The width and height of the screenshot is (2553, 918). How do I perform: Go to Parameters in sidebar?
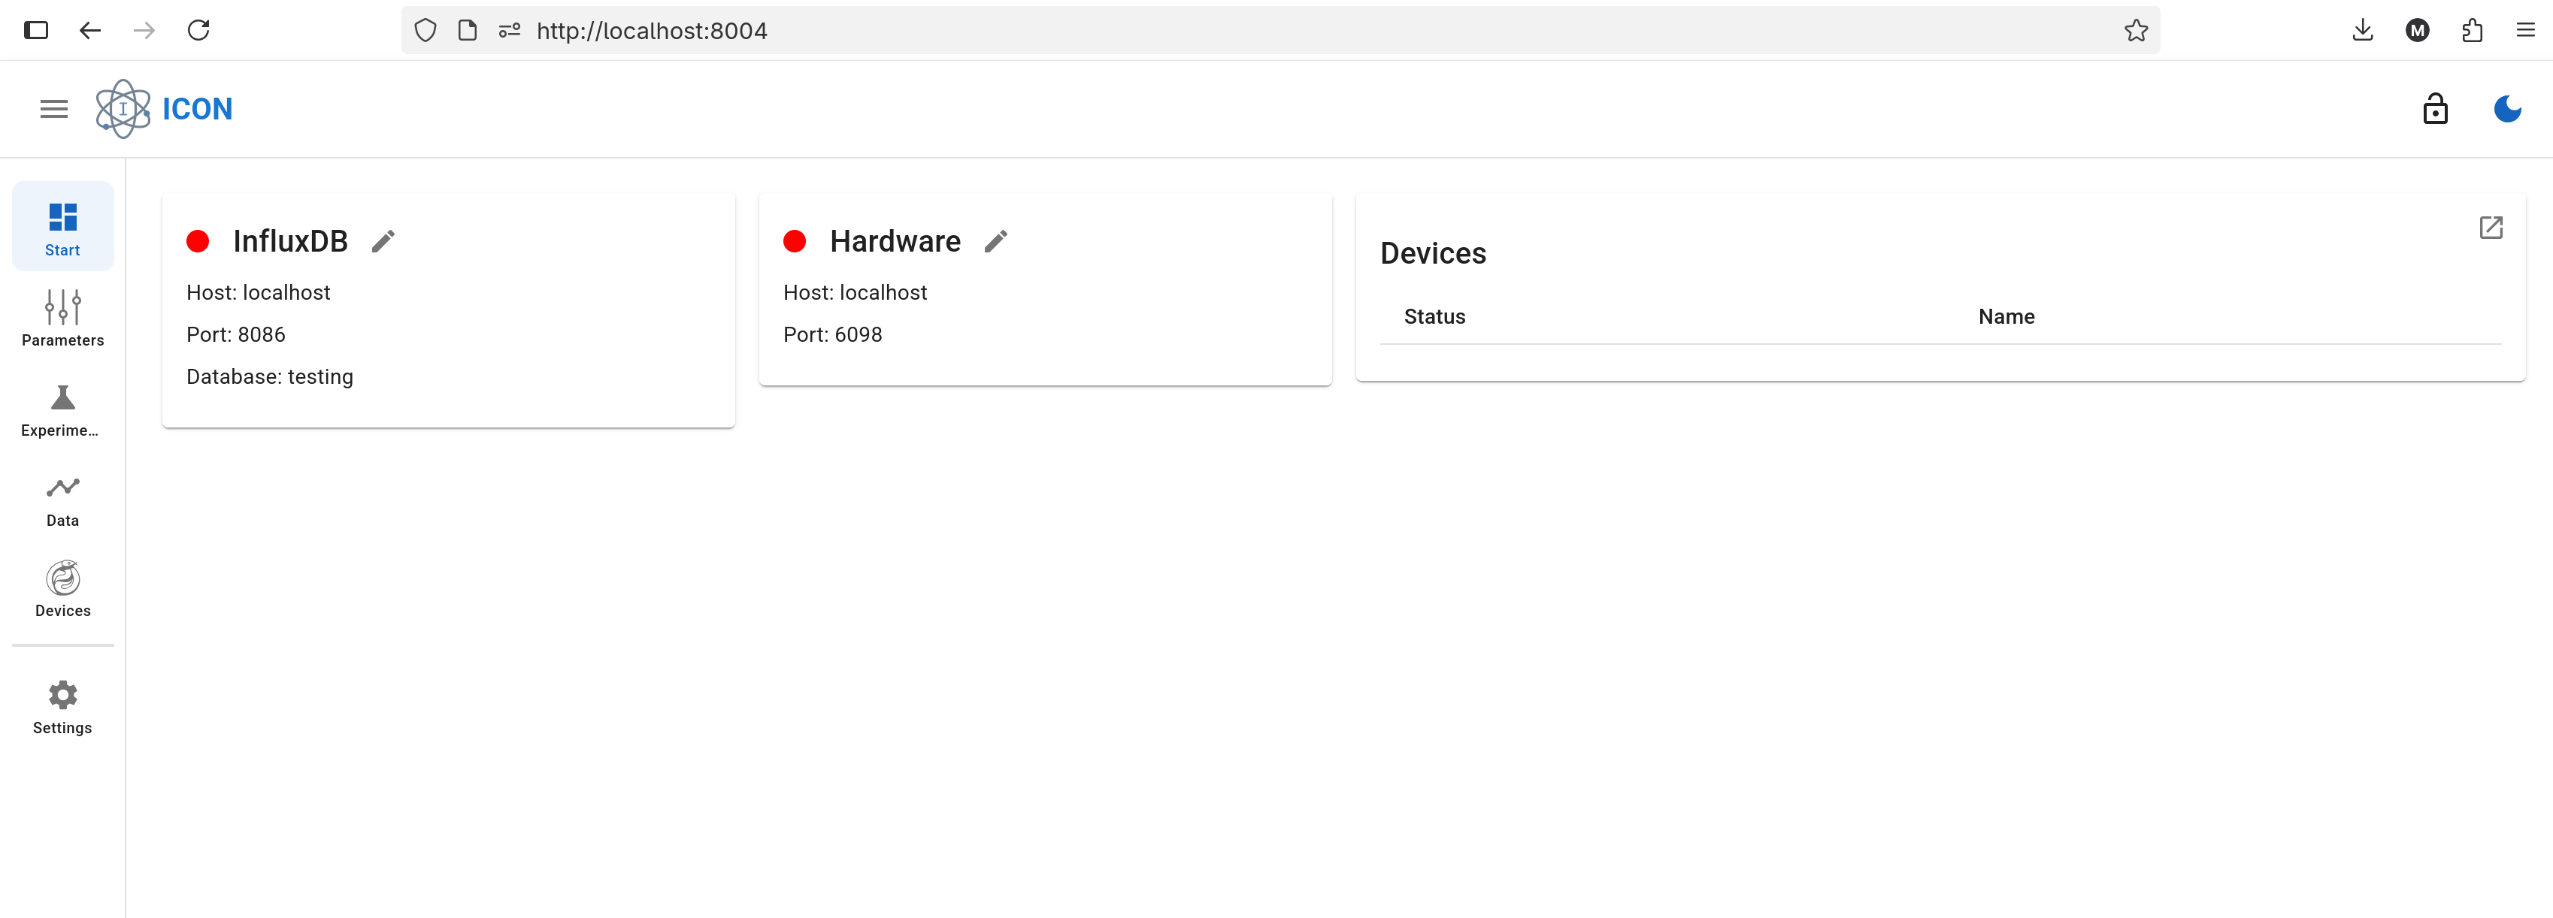pyautogui.click(x=62, y=318)
